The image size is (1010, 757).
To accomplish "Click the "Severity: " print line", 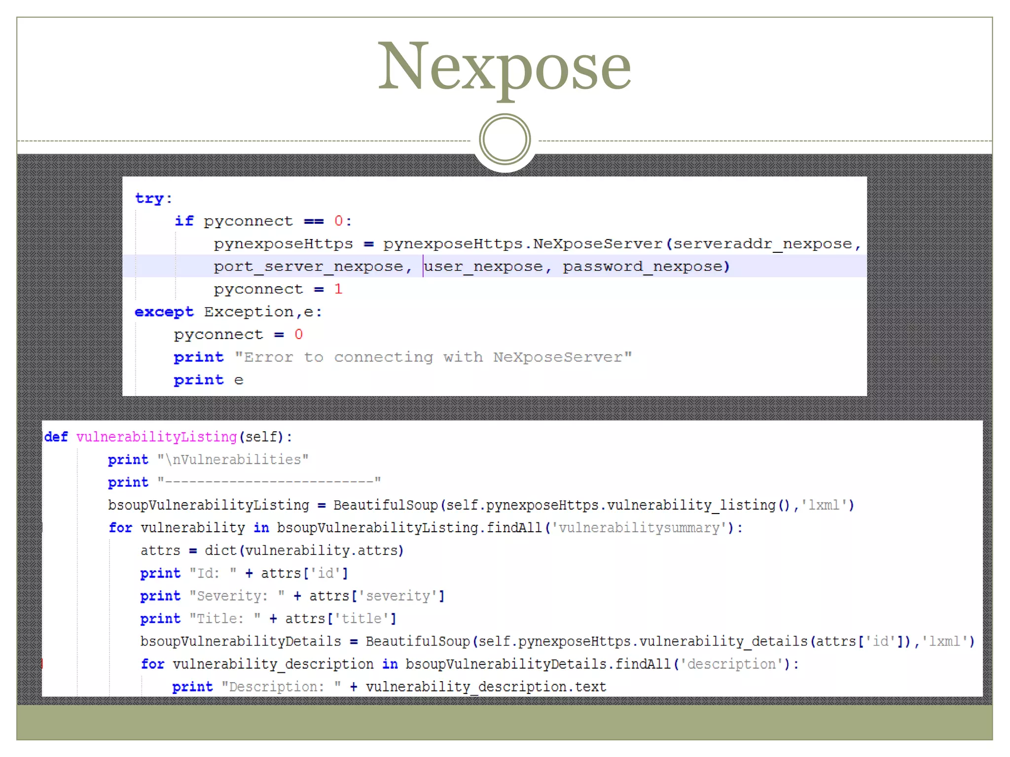I will [292, 596].
